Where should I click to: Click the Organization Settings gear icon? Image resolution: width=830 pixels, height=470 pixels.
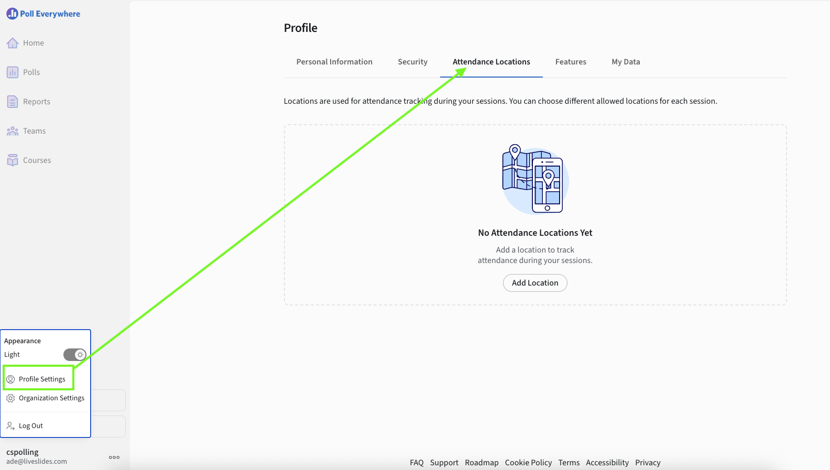(x=10, y=398)
